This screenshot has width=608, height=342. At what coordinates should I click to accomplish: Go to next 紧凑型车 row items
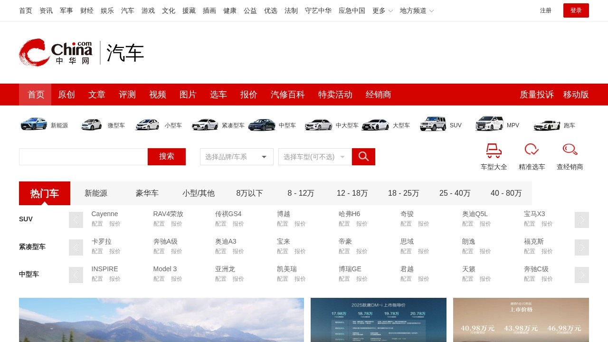pos(582,247)
